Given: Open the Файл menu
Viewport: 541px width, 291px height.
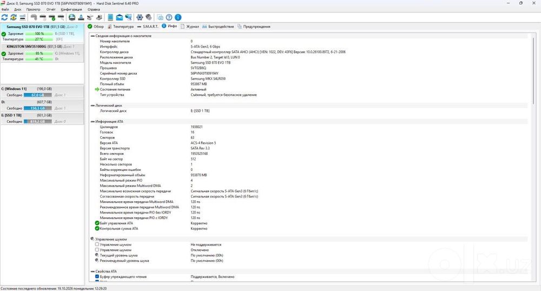Looking at the screenshot, I should pos(5,10).
